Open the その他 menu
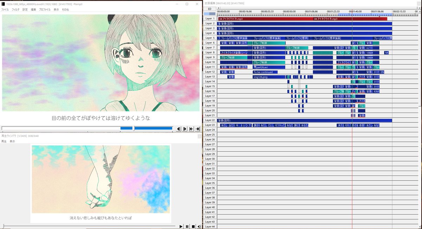The width and height of the screenshot is (422, 229). [65, 9]
